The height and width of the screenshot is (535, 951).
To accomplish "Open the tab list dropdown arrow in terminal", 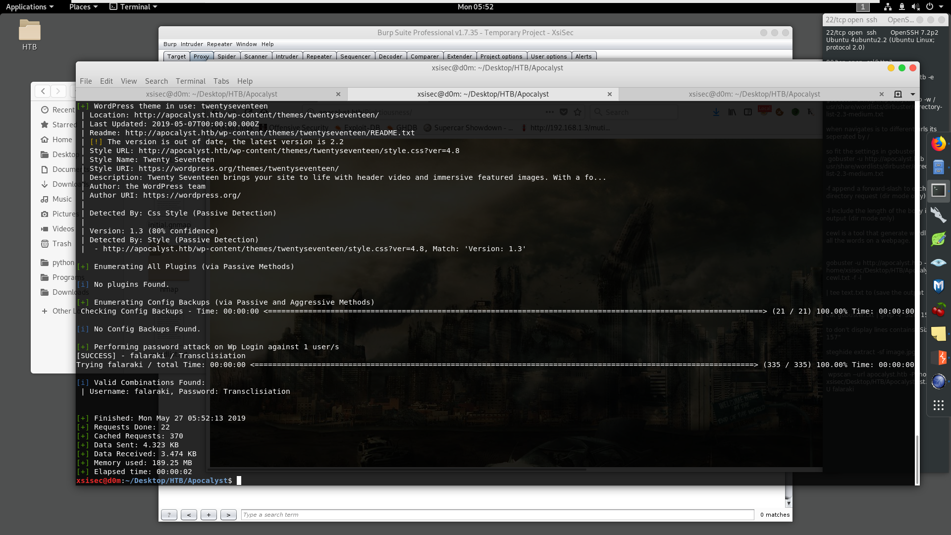I will click(x=912, y=94).
